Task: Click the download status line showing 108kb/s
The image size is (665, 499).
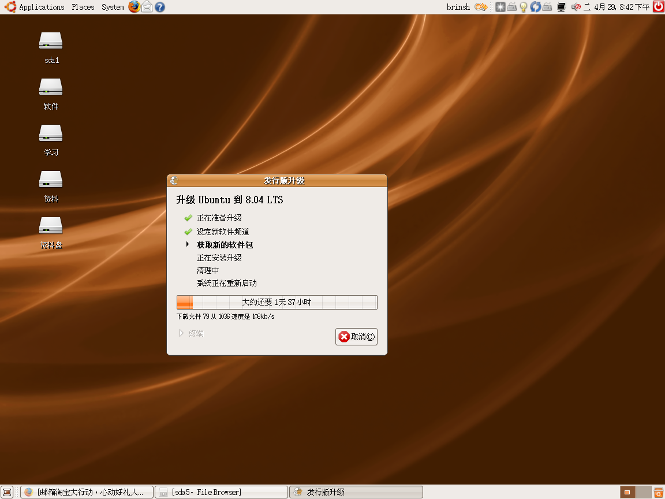Action: [225, 316]
